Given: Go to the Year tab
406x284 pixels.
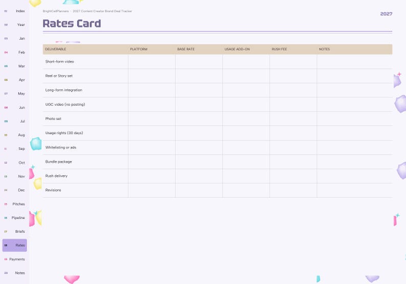Looking at the screenshot, I should 14,25.
